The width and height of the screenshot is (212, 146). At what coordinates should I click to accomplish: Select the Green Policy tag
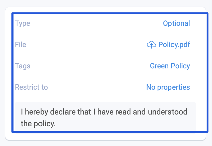[170, 66]
